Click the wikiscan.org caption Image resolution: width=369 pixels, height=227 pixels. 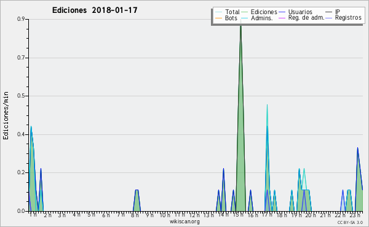pos(184,221)
